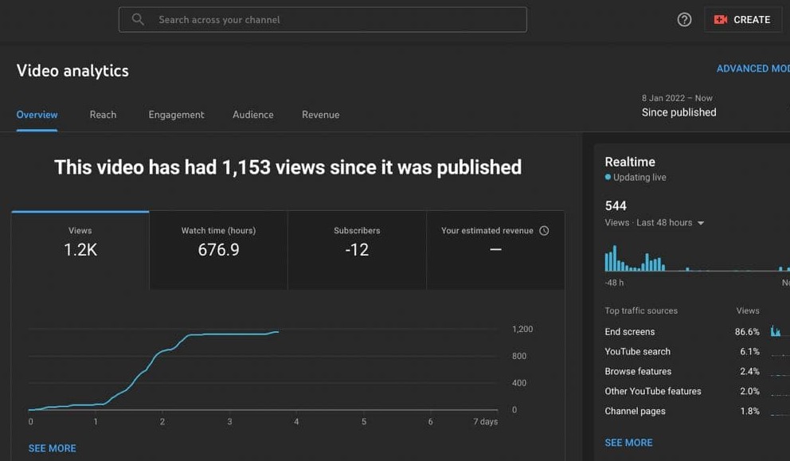Open ADVANCED MODE link
790x461 pixels.
tap(753, 68)
